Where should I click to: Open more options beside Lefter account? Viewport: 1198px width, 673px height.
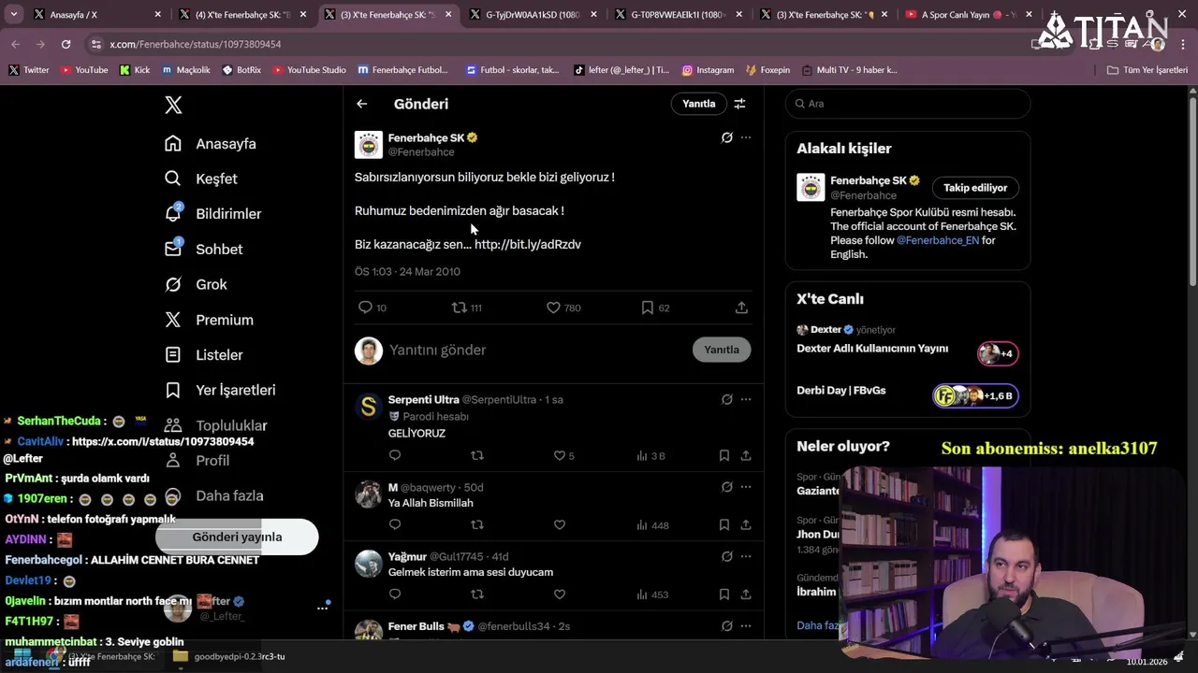point(322,608)
